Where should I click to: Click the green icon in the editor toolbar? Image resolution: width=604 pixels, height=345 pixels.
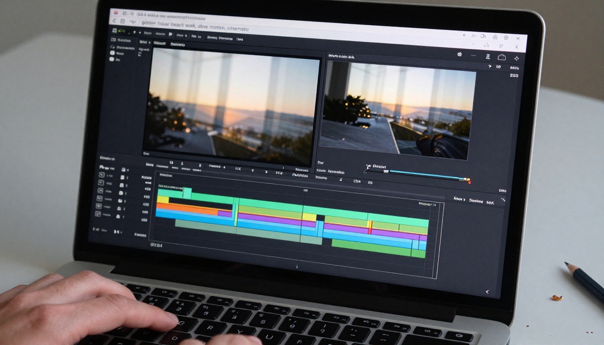(x=122, y=31)
